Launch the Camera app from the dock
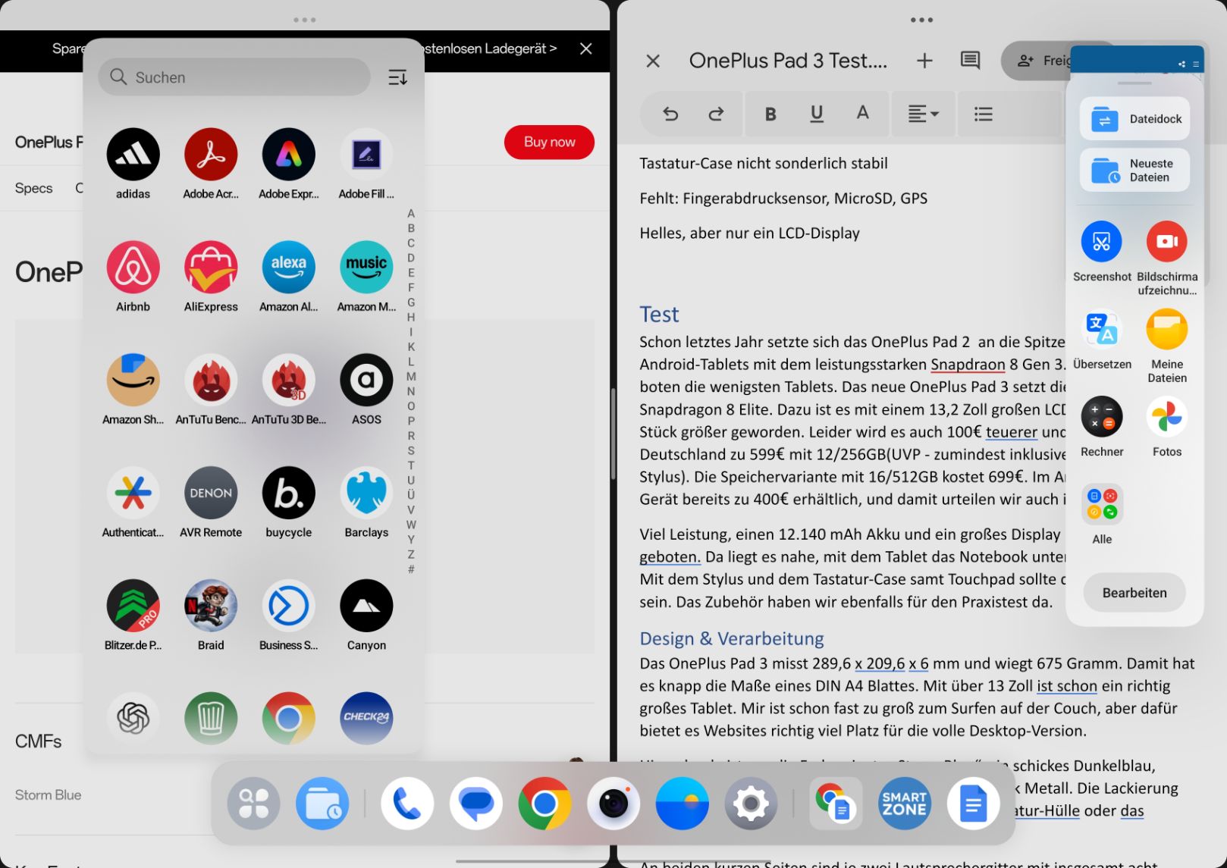Viewport: 1227px width, 868px height. (613, 804)
